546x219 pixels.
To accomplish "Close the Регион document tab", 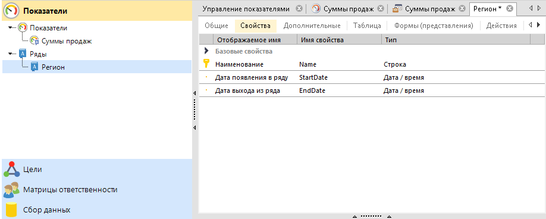I will coord(510,9).
